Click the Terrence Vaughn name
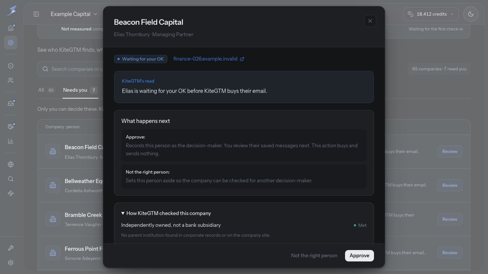This screenshot has width=488, height=274. 82,225
